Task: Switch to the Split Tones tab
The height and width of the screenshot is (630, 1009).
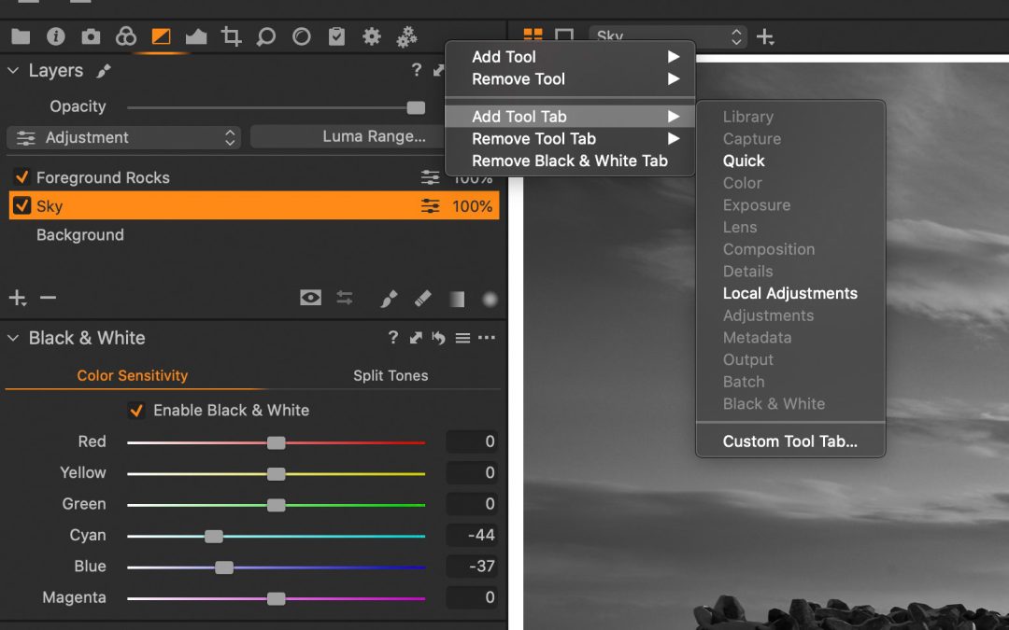Action: point(391,375)
